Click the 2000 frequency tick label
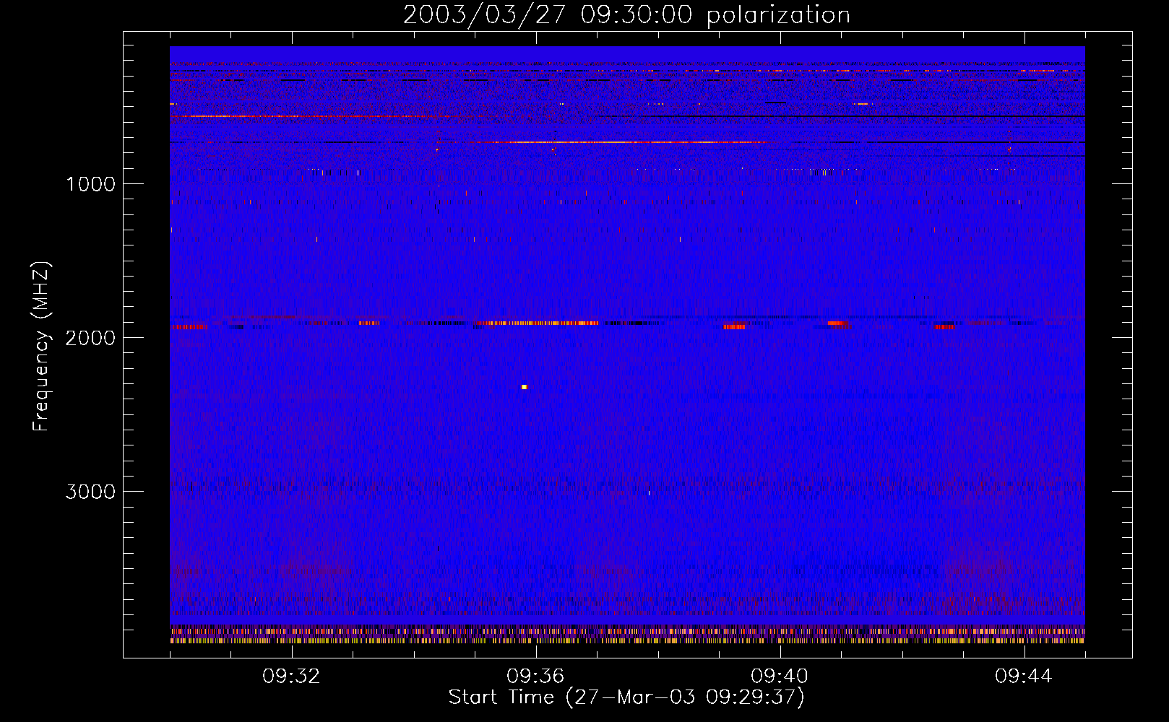 [91, 338]
